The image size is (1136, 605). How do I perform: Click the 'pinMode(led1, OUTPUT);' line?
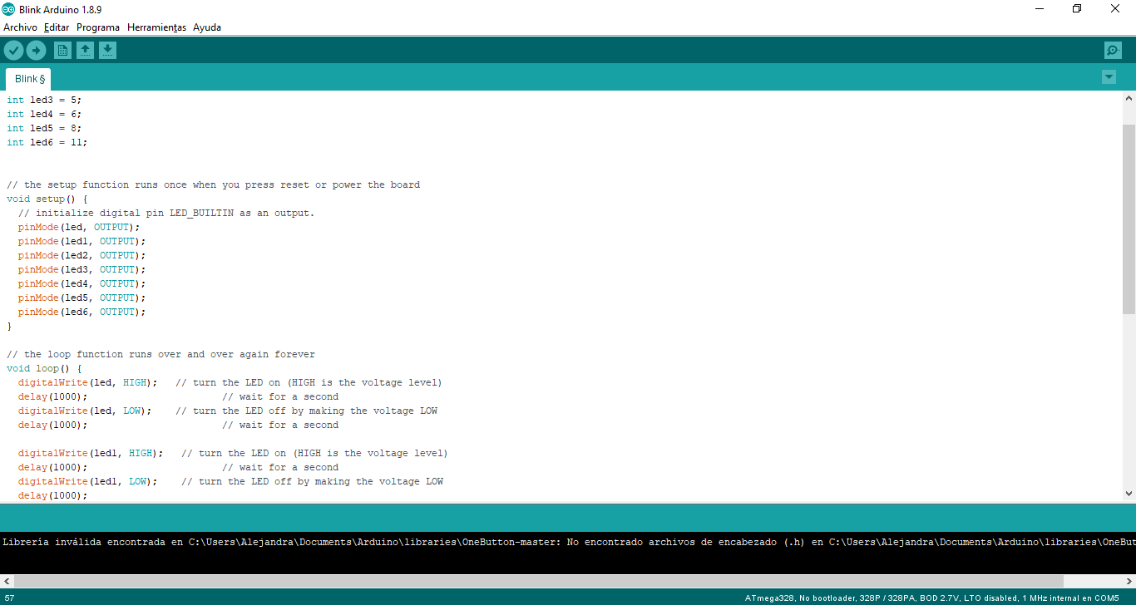click(x=81, y=241)
